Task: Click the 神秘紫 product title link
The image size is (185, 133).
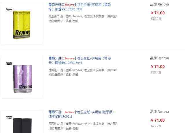Action: tap(80, 60)
